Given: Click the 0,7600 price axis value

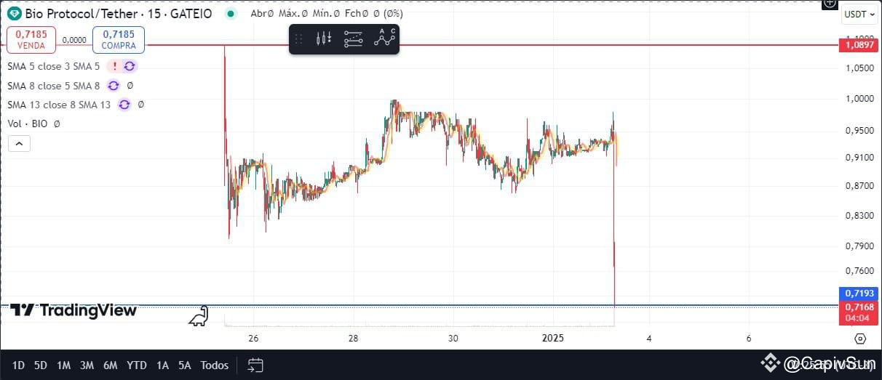Looking at the screenshot, I should (859, 271).
